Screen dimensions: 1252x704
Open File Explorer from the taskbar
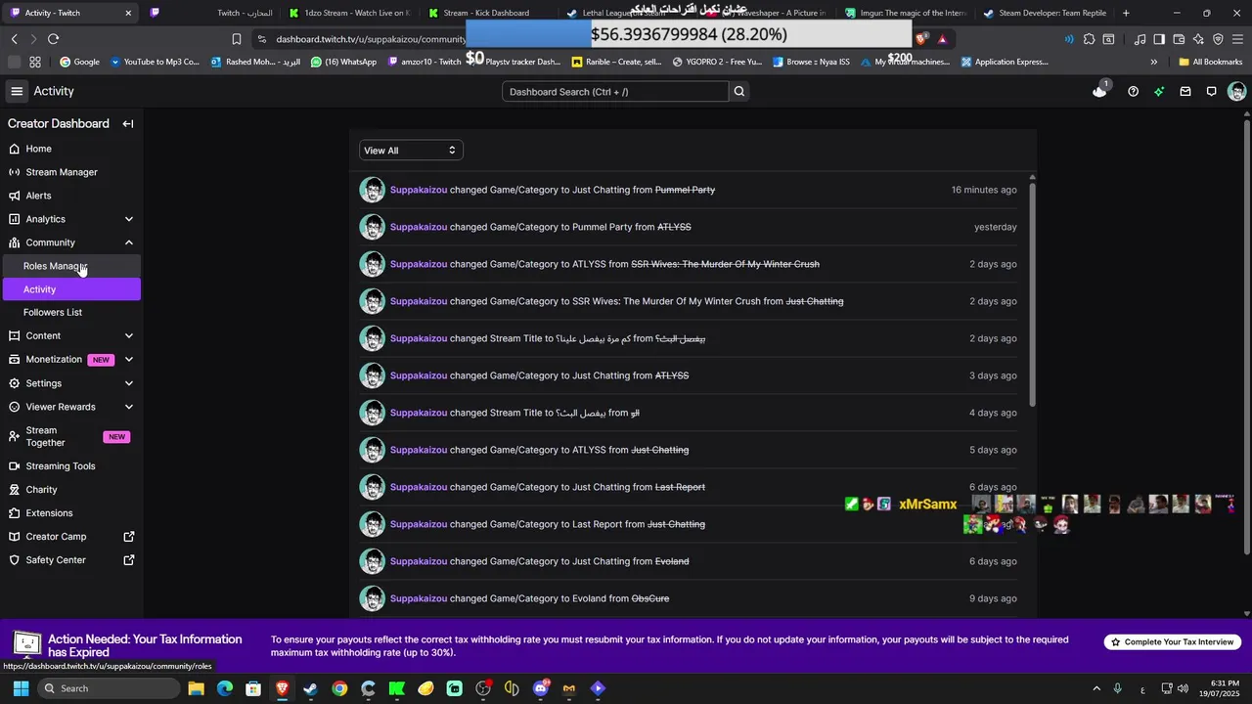196,688
